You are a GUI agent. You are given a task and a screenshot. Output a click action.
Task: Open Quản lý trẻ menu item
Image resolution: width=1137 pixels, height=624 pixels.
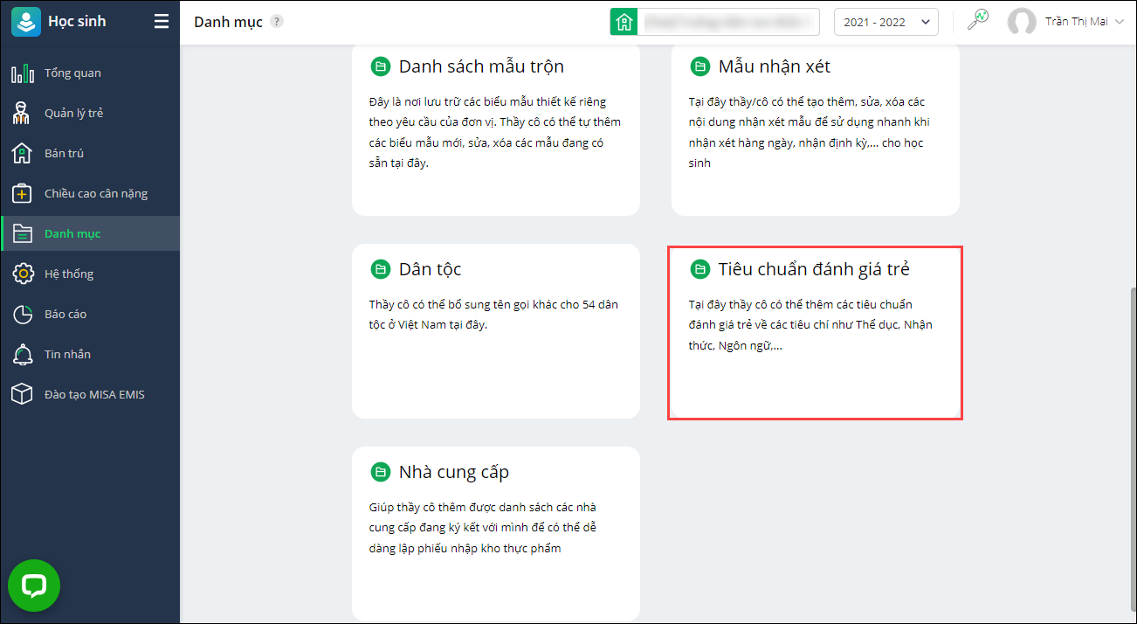[x=90, y=113]
